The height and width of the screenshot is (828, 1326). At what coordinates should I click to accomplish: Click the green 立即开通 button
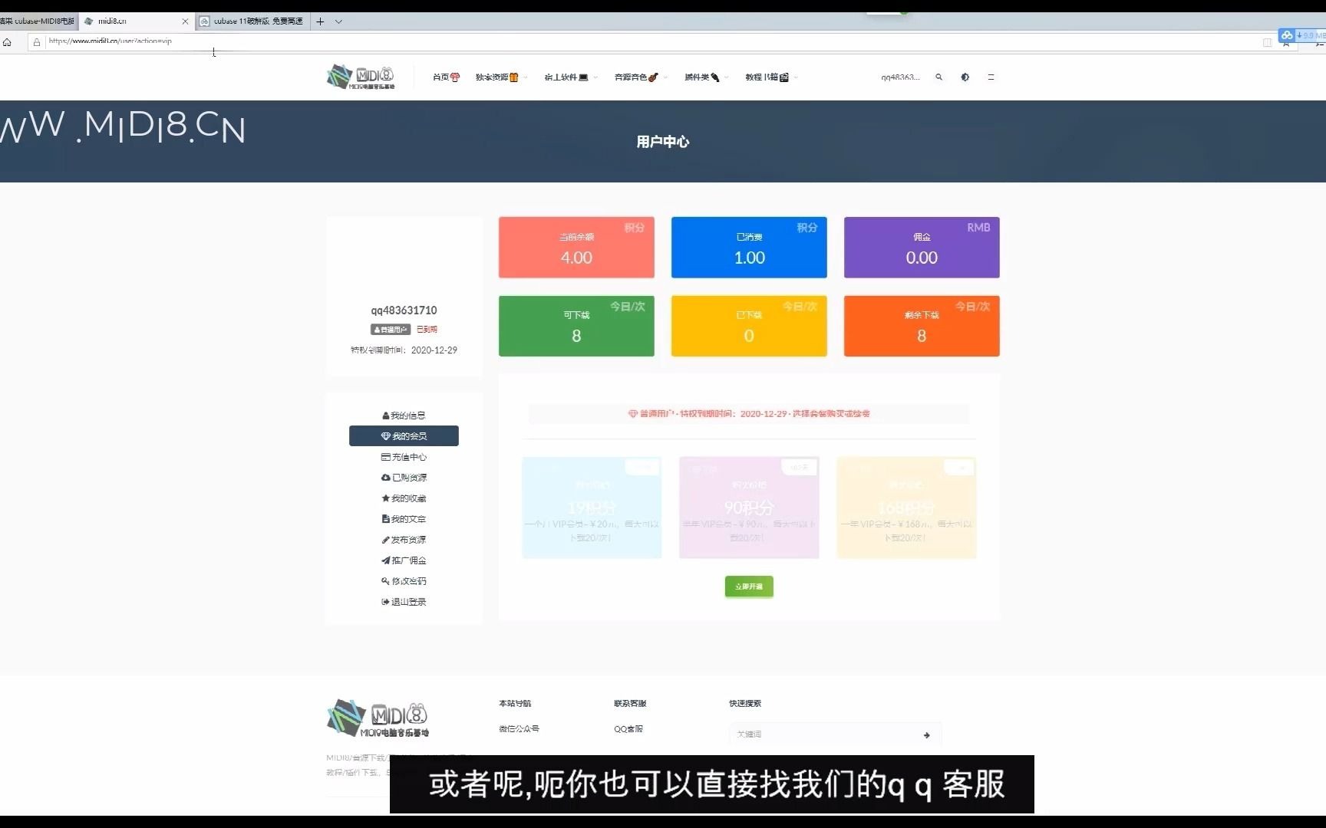coord(749,586)
